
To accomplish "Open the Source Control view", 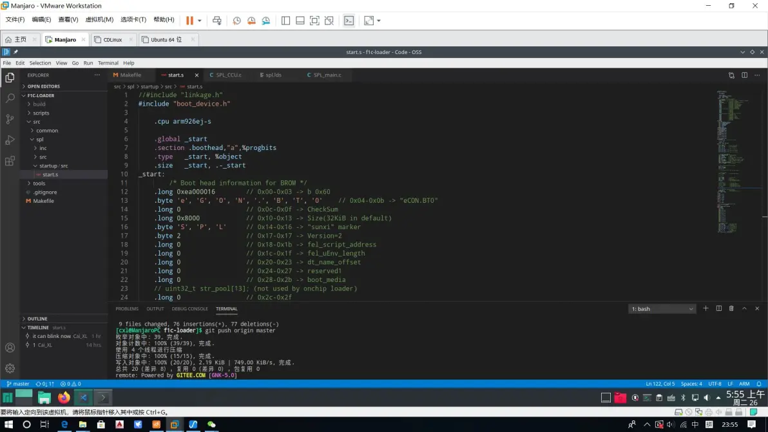I will [x=10, y=119].
